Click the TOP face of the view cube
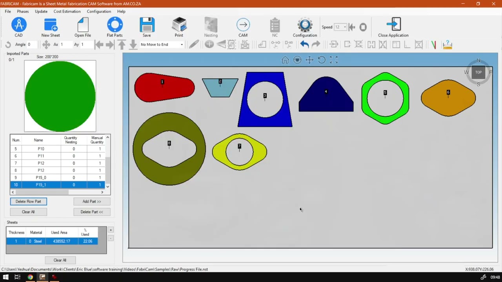 [478, 72]
